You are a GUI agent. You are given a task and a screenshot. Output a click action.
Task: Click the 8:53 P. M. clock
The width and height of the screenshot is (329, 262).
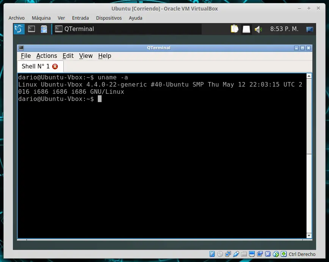284,29
